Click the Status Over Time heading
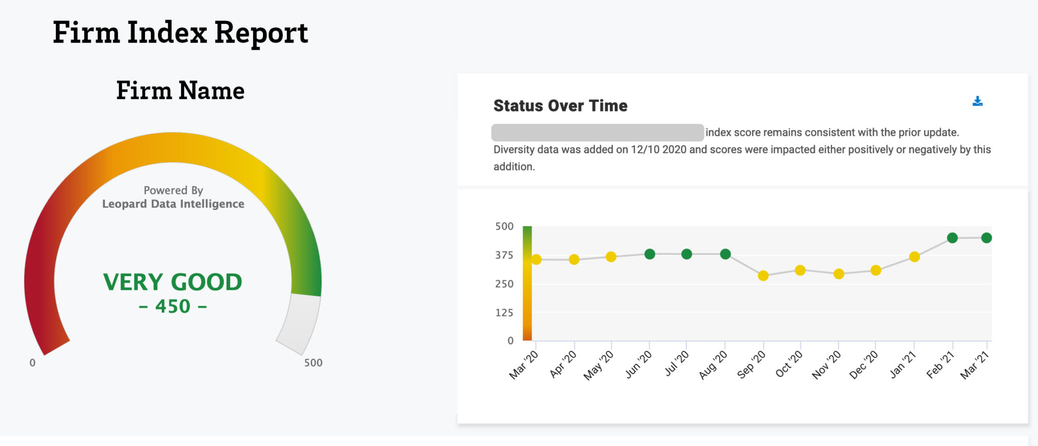 coord(560,105)
